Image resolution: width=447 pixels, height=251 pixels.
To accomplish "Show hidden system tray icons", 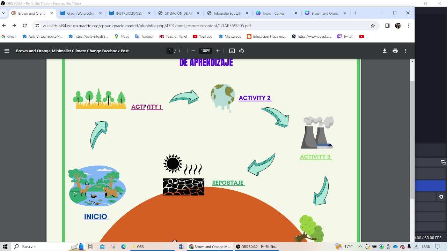I will point(360,246).
